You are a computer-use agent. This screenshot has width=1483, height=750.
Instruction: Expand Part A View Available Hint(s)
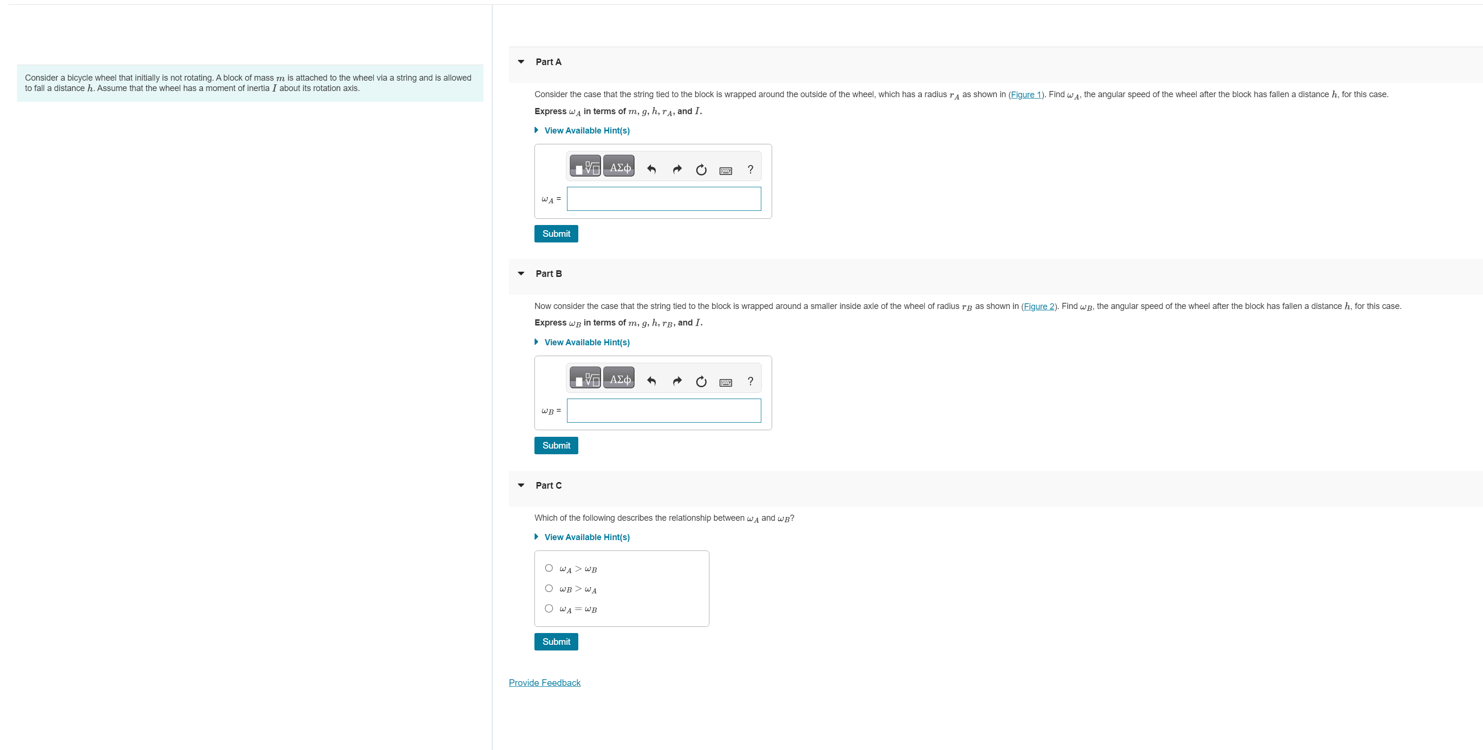(x=587, y=131)
